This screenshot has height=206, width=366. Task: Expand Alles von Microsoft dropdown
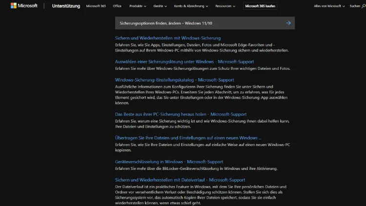tap(329, 6)
